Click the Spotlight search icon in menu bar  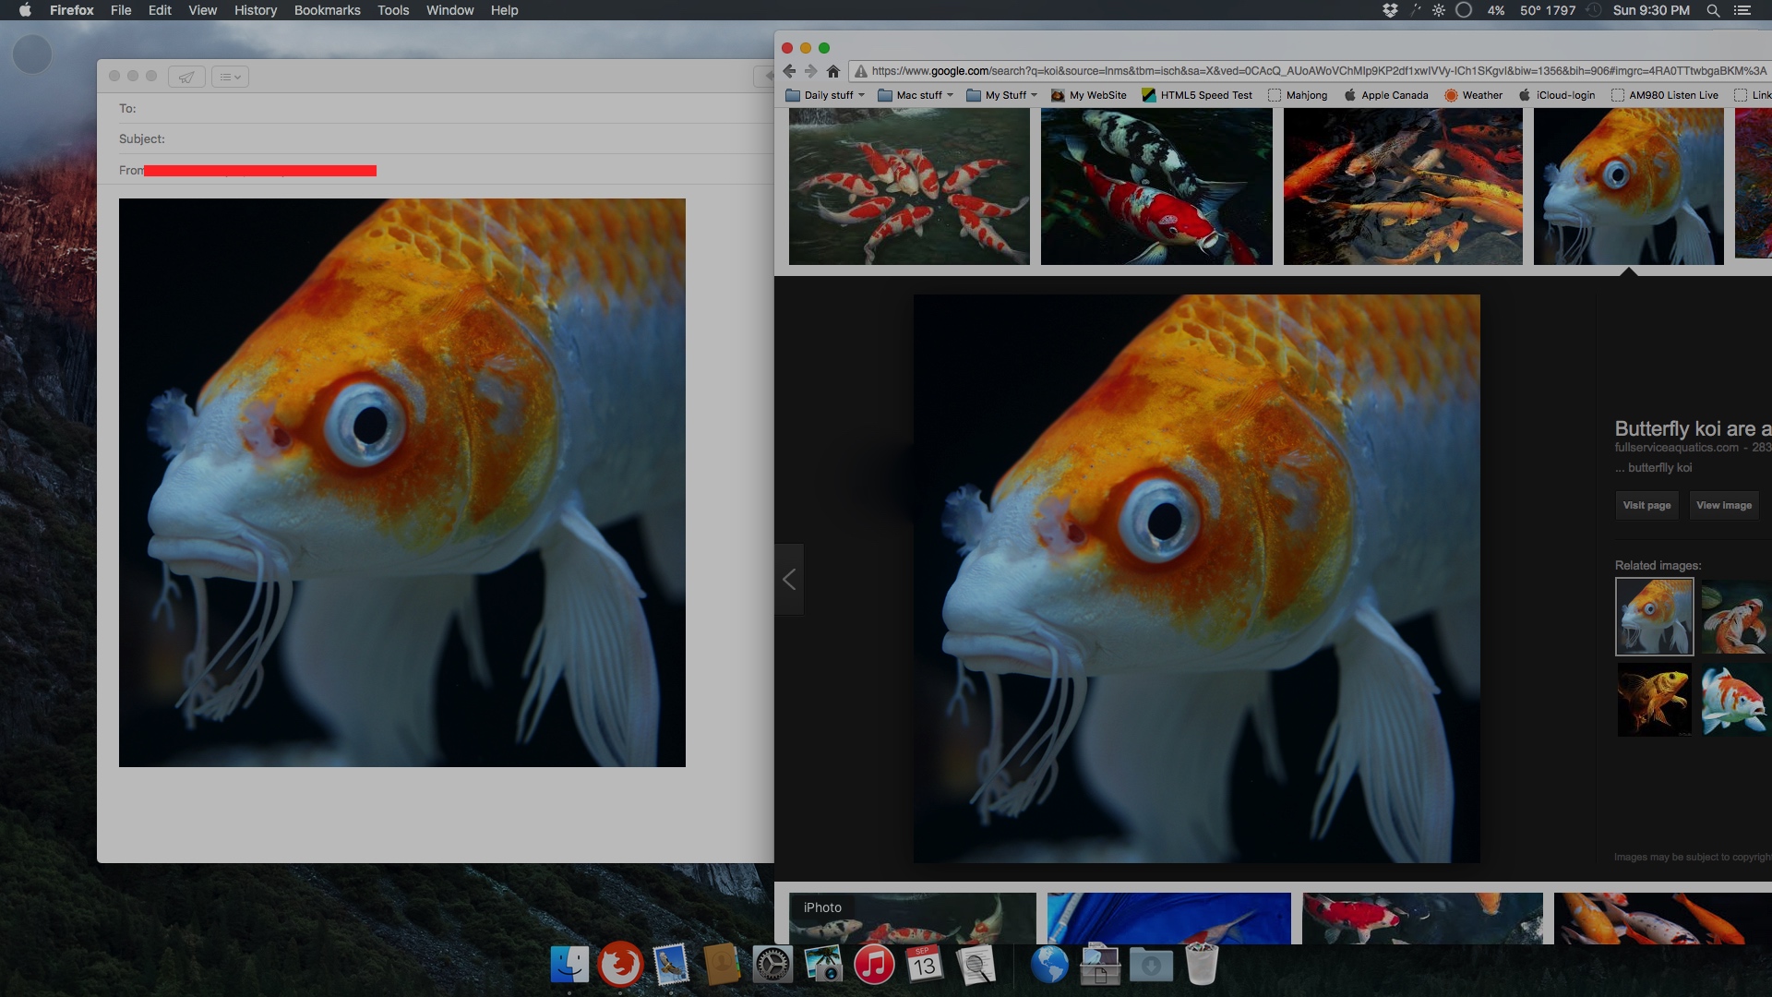pyautogui.click(x=1713, y=10)
